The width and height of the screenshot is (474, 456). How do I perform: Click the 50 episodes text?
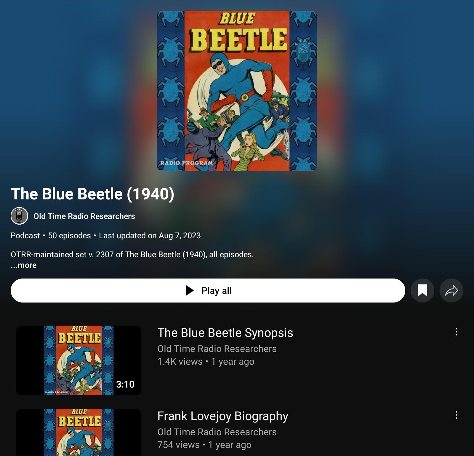pos(69,236)
